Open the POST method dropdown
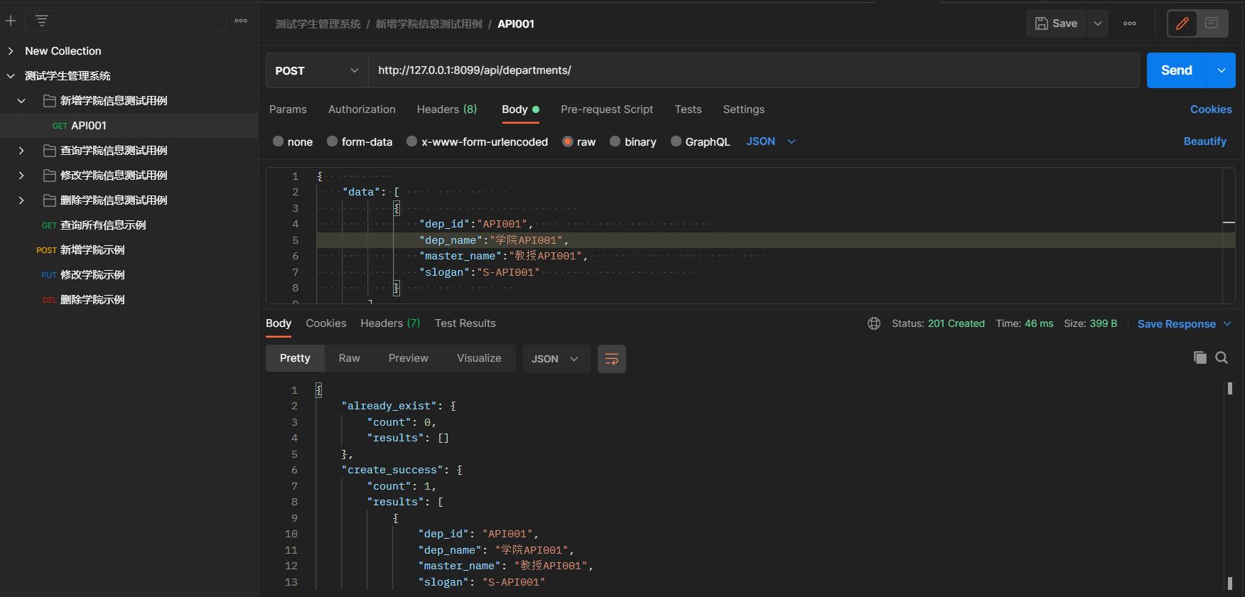1245x597 pixels. [x=317, y=70]
